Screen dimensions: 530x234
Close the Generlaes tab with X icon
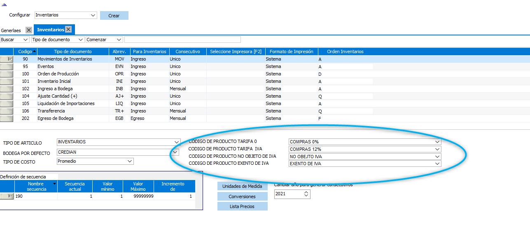tap(28, 30)
